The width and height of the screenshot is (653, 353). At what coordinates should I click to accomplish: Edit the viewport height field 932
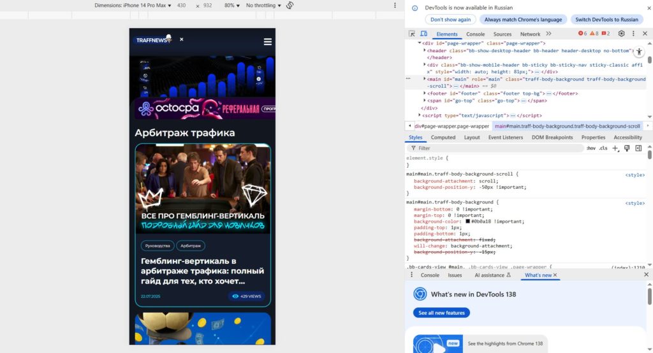tap(208, 5)
